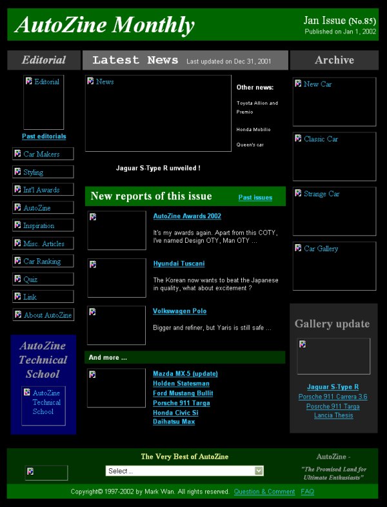The height and width of the screenshot is (507, 387).
Task: Open the FAQ link
Action: [307, 491]
